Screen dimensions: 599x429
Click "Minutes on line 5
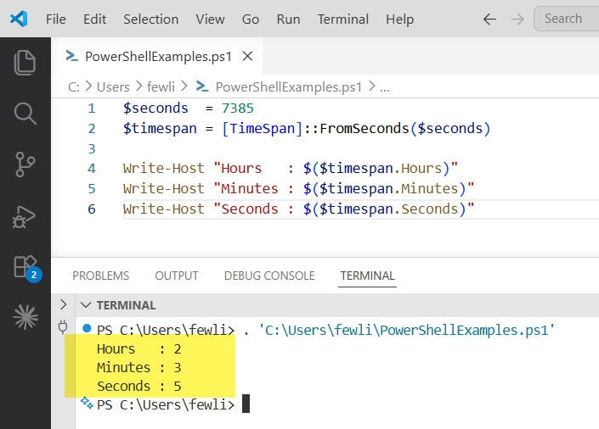click(x=246, y=189)
